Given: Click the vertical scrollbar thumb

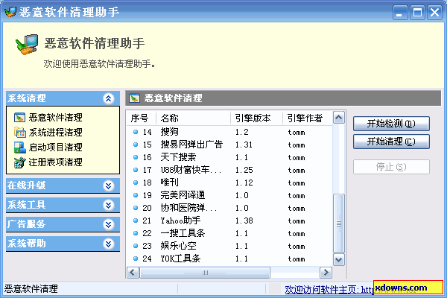Looking at the screenshot, I should click(x=339, y=223).
